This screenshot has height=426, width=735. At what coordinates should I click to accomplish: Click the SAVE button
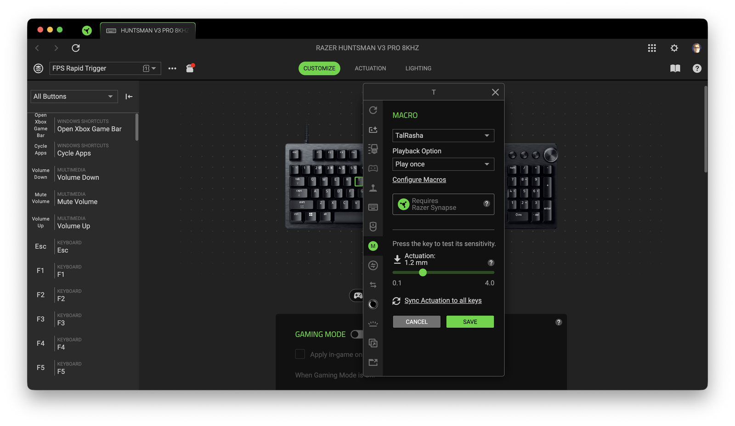click(x=470, y=322)
